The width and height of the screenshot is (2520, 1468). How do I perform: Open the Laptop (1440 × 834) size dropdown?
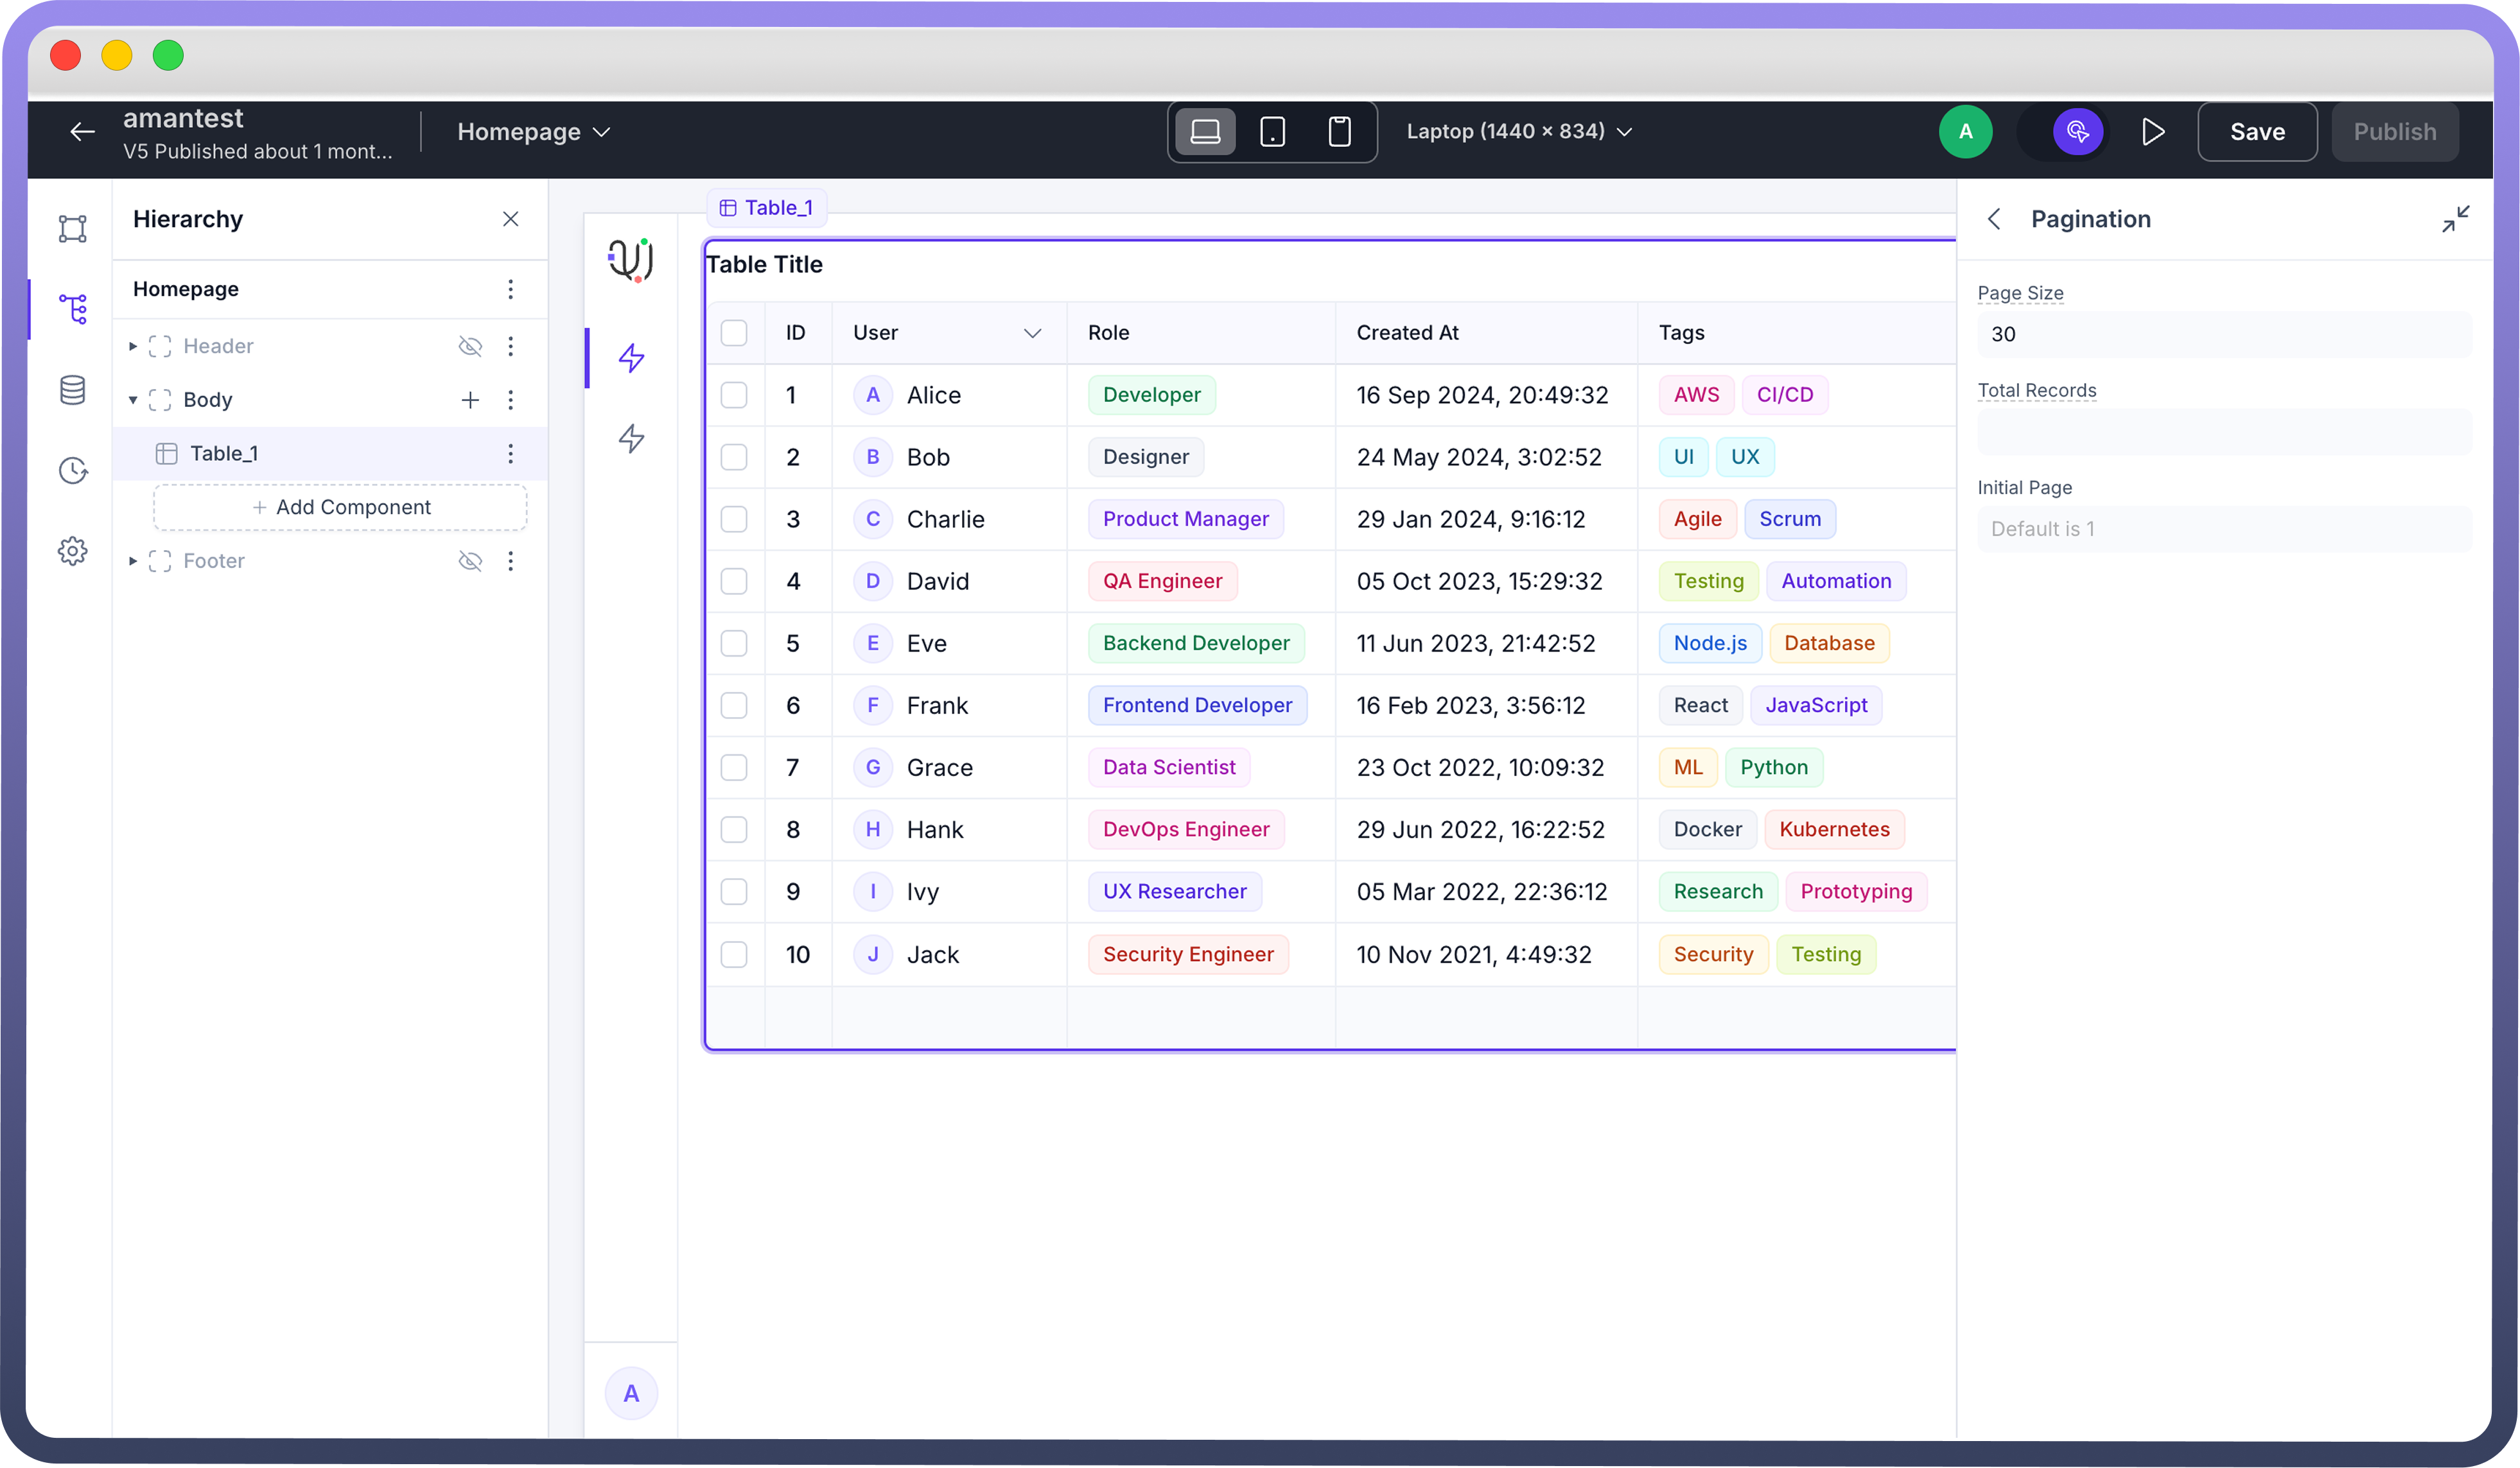[x=1518, y=132]
